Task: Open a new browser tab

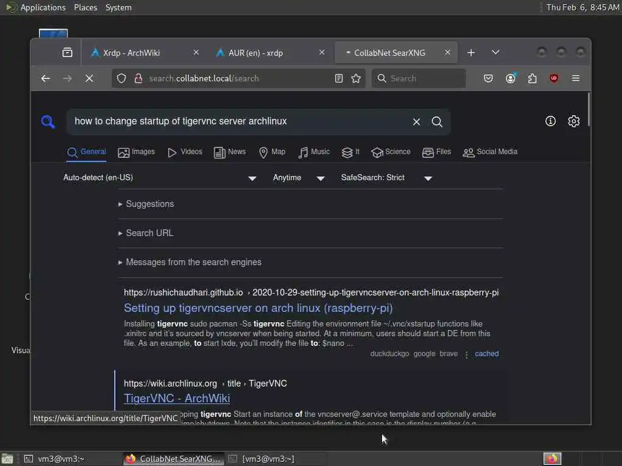Action: pyautogui.click(x=471, y=53)
